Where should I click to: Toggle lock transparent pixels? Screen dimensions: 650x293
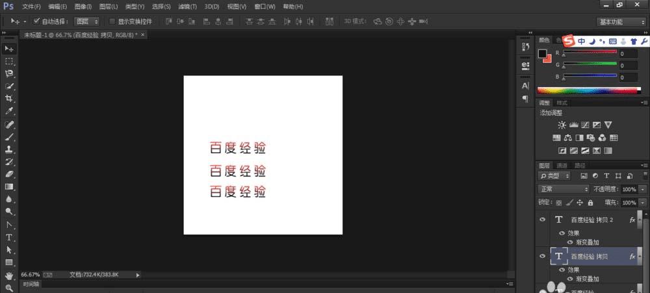point(559,203)
